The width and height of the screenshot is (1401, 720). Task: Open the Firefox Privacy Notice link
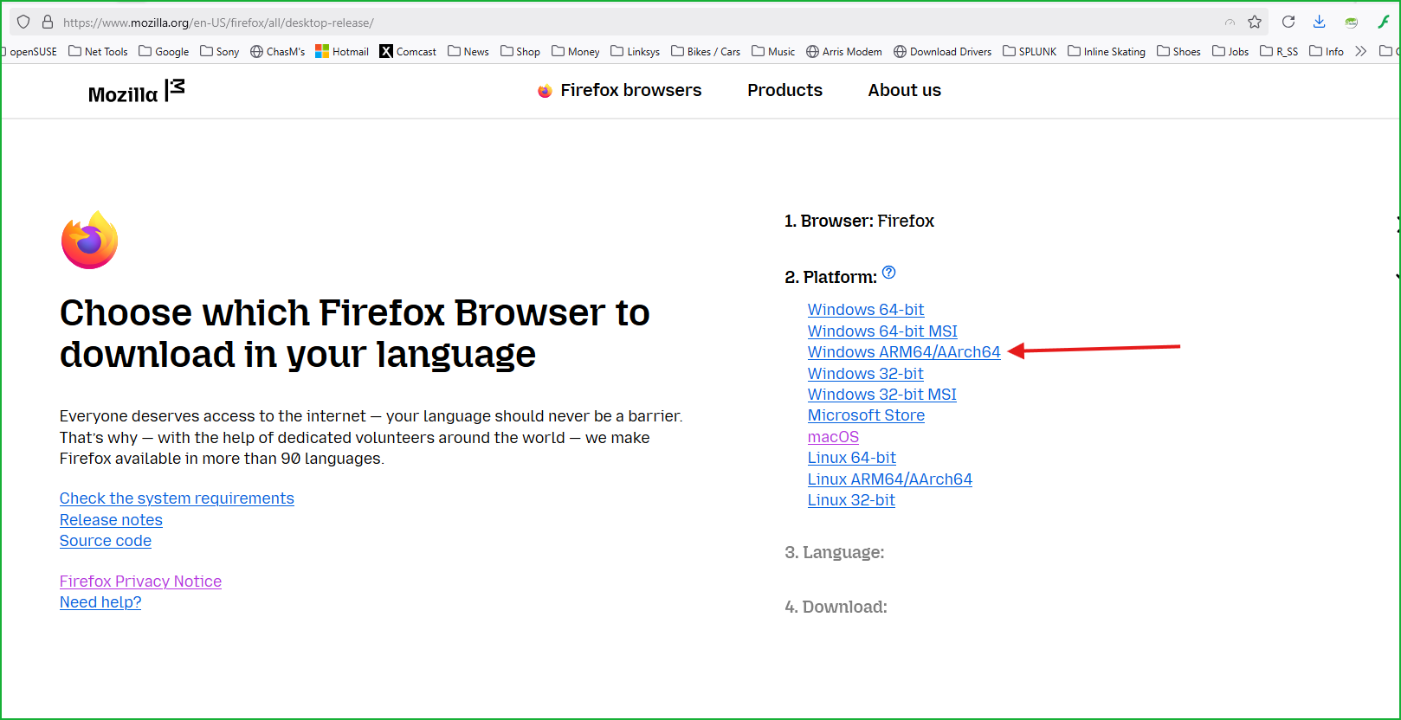140,582
